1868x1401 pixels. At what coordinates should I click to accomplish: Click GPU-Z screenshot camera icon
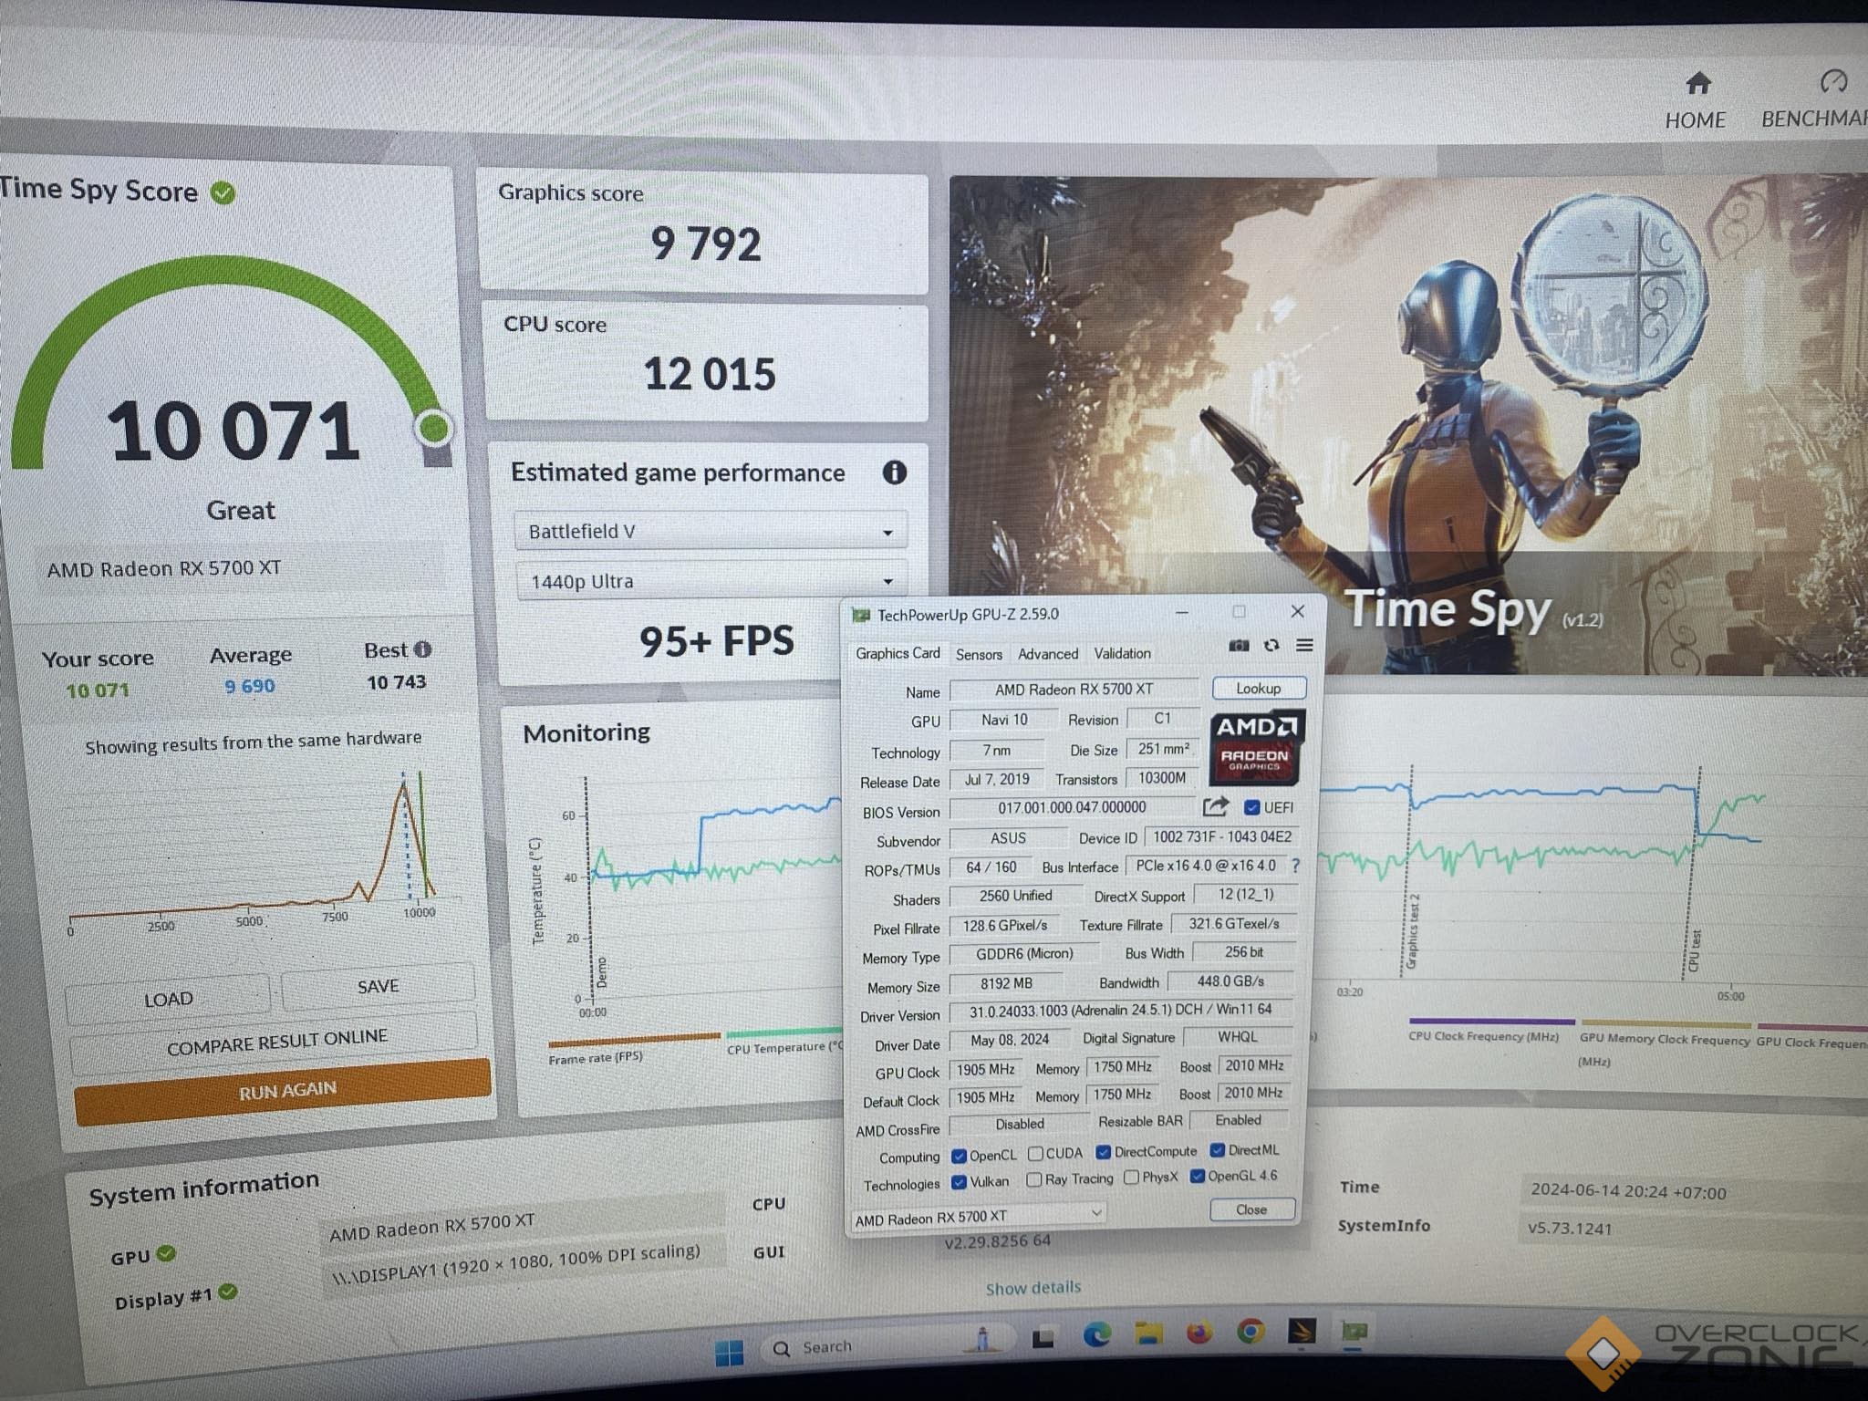click(1238, 646)
